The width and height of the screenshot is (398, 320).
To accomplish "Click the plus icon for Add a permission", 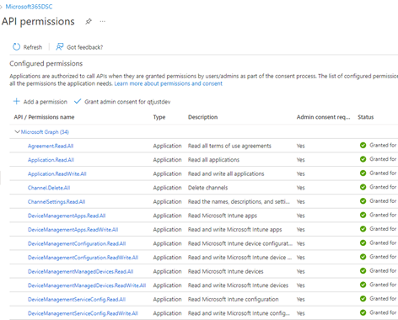I will 17,101.
